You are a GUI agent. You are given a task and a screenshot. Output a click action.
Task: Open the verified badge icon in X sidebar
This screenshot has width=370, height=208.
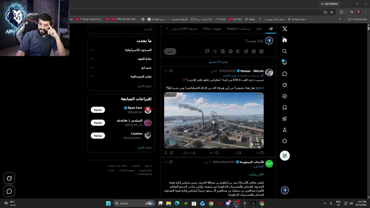(x=285, y=96)
